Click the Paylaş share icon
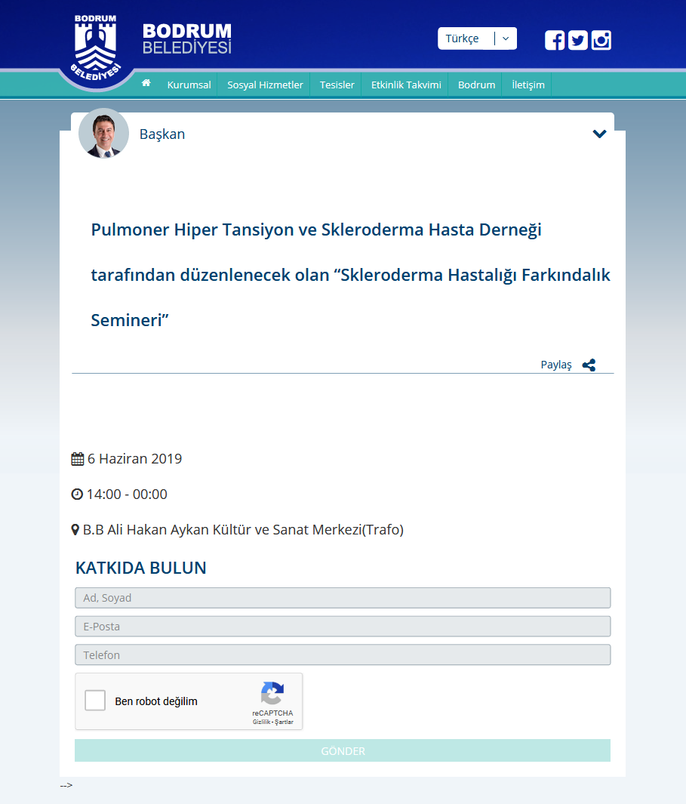This screenshot has height=804, width=686. 589,365
